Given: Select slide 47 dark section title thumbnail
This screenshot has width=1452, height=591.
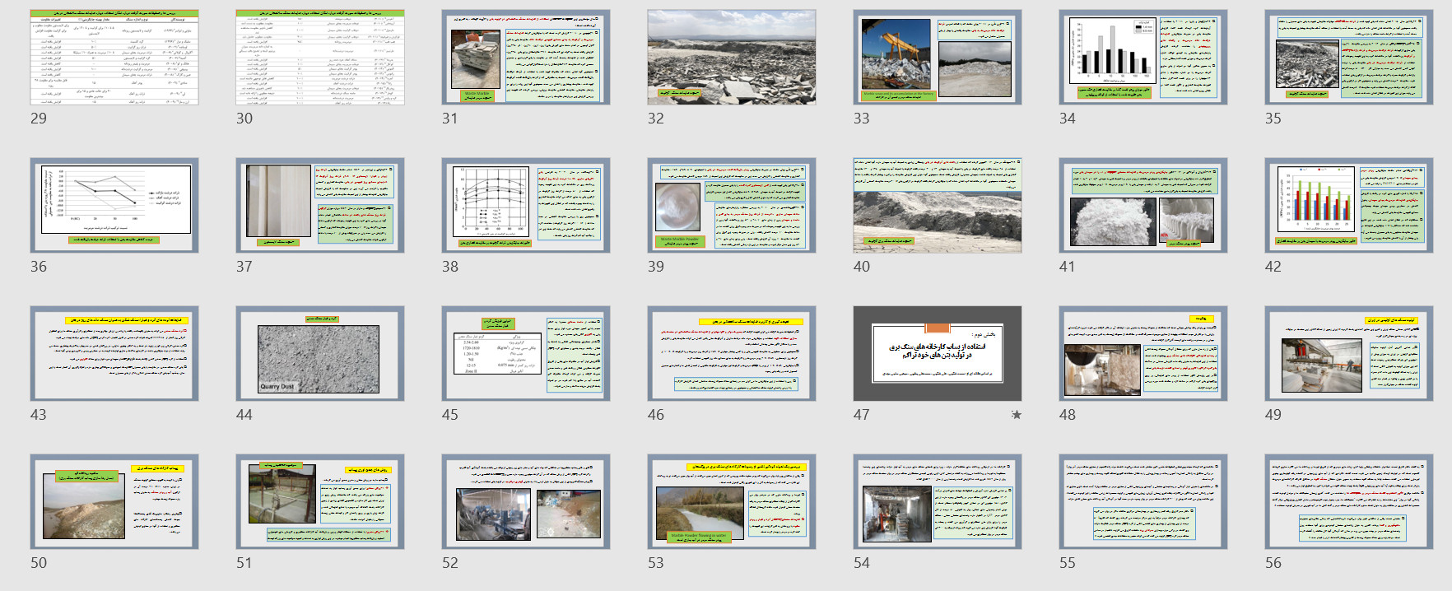Looking at the screenshot, I should 938,353.
